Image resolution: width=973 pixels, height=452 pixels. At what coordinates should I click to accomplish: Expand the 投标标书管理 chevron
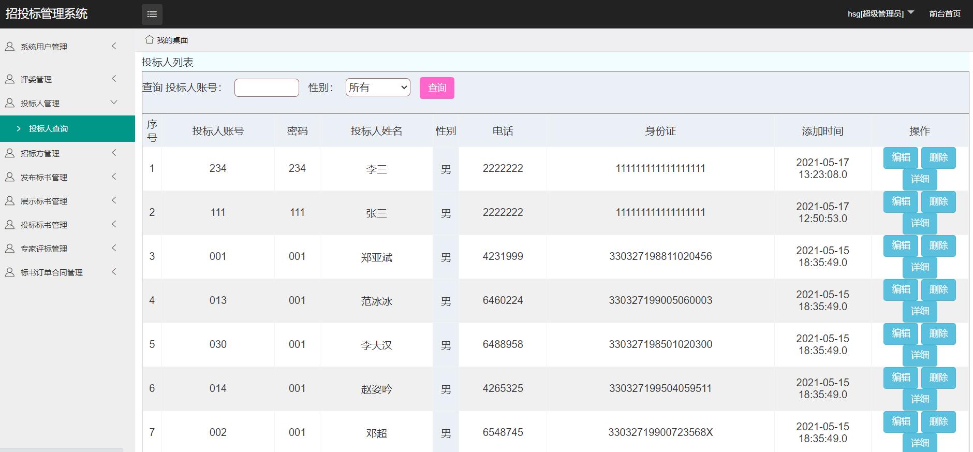point(114,224)
